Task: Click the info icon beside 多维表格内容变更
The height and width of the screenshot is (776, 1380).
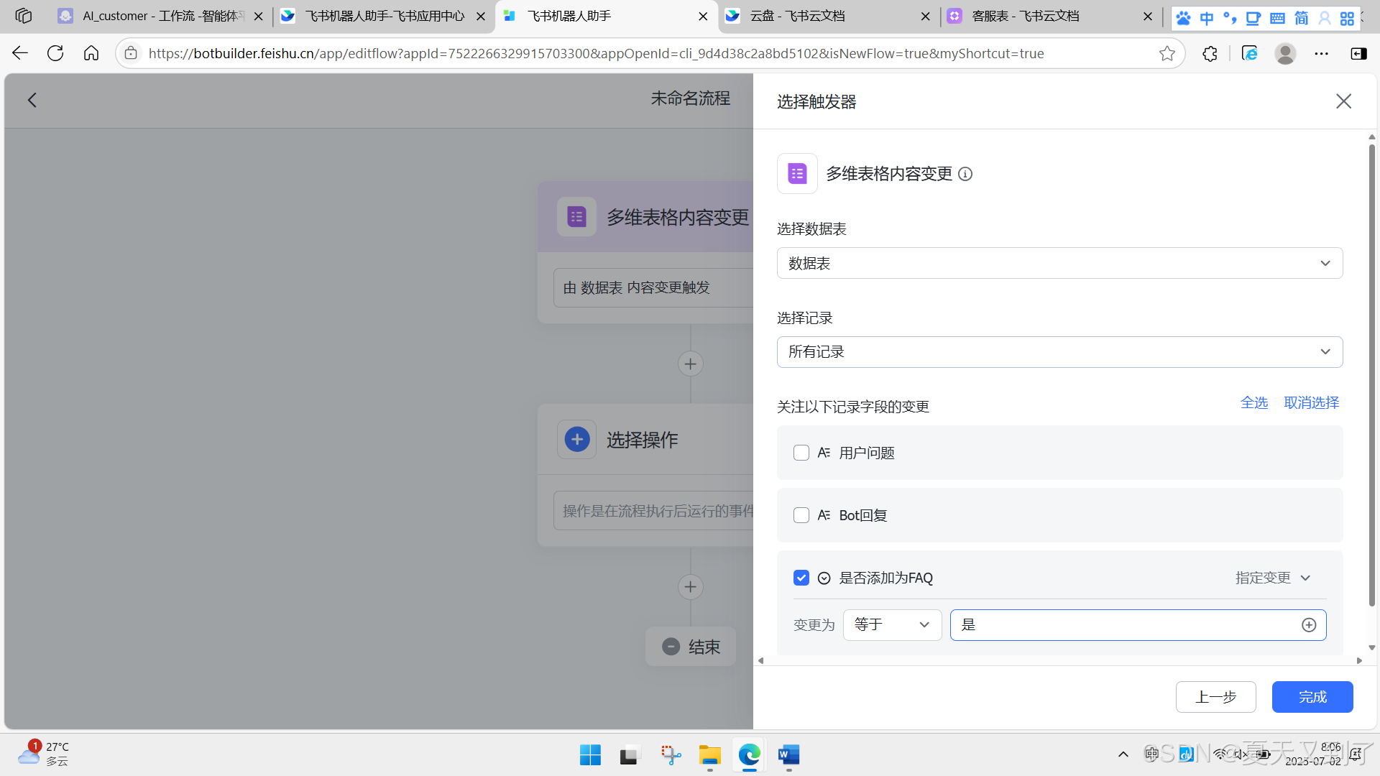Action: click(x=965, y=174)
